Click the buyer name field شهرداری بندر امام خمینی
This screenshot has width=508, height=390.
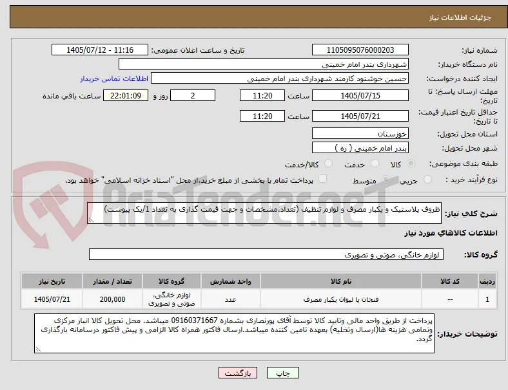264,64
